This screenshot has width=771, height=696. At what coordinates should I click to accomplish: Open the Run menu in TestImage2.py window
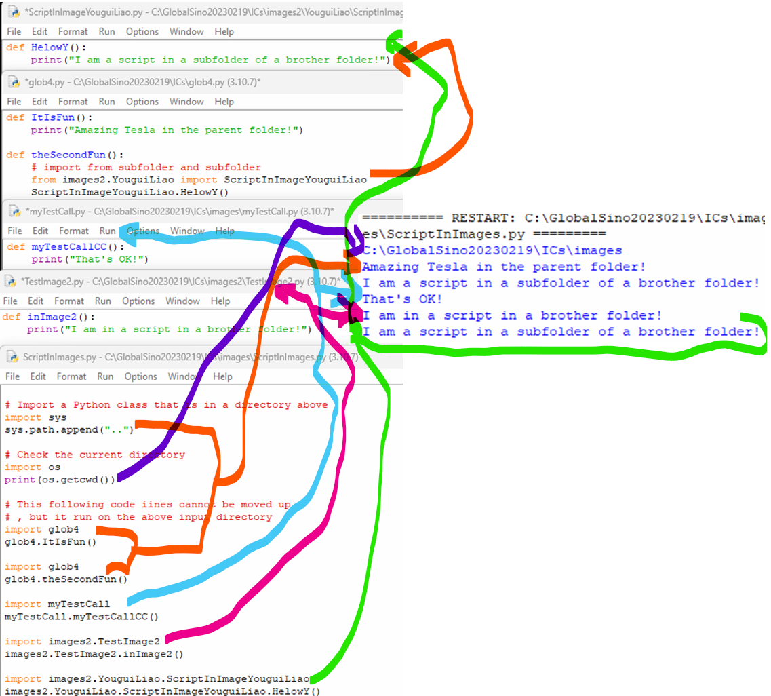(x=102, y=301)
